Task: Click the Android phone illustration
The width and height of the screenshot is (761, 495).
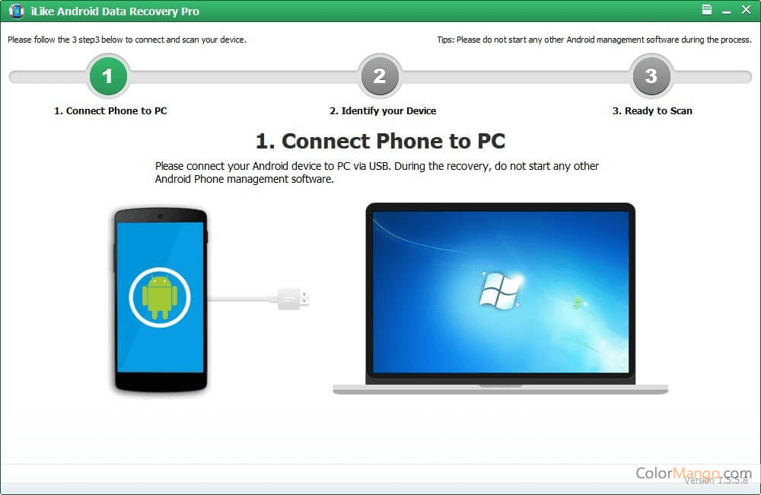Action: pos(161,300)
